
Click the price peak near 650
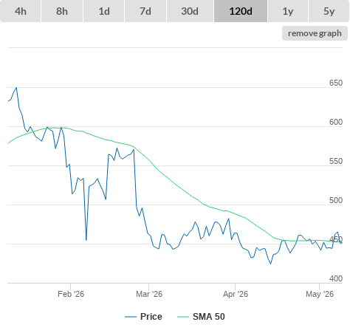[x=16, y=87]
